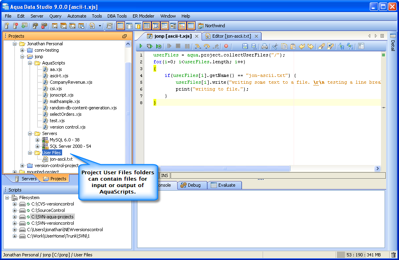The height and width of the screenshot is (260, 399).
Task: Click the Save As floppy icon
Action: [254, 46]
